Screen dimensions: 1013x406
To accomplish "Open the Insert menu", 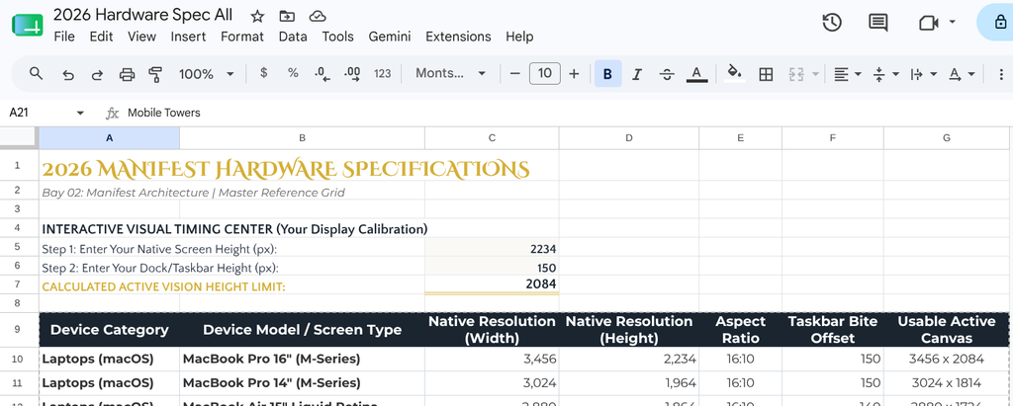I will (x=188, y=37).
